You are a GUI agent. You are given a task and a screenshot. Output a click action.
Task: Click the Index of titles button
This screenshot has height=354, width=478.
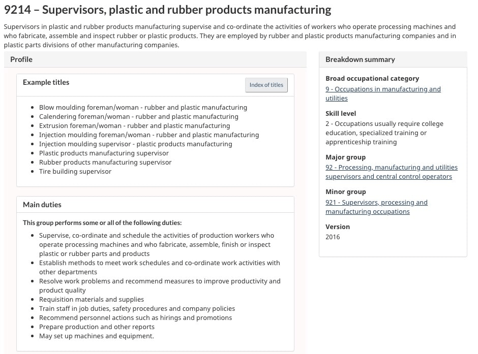coord(266,85)
